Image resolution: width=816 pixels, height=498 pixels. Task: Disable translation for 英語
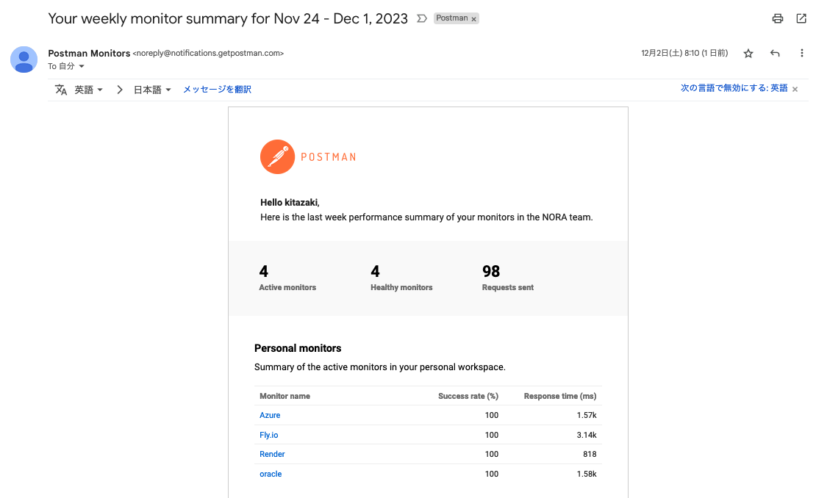click(734, 88)
